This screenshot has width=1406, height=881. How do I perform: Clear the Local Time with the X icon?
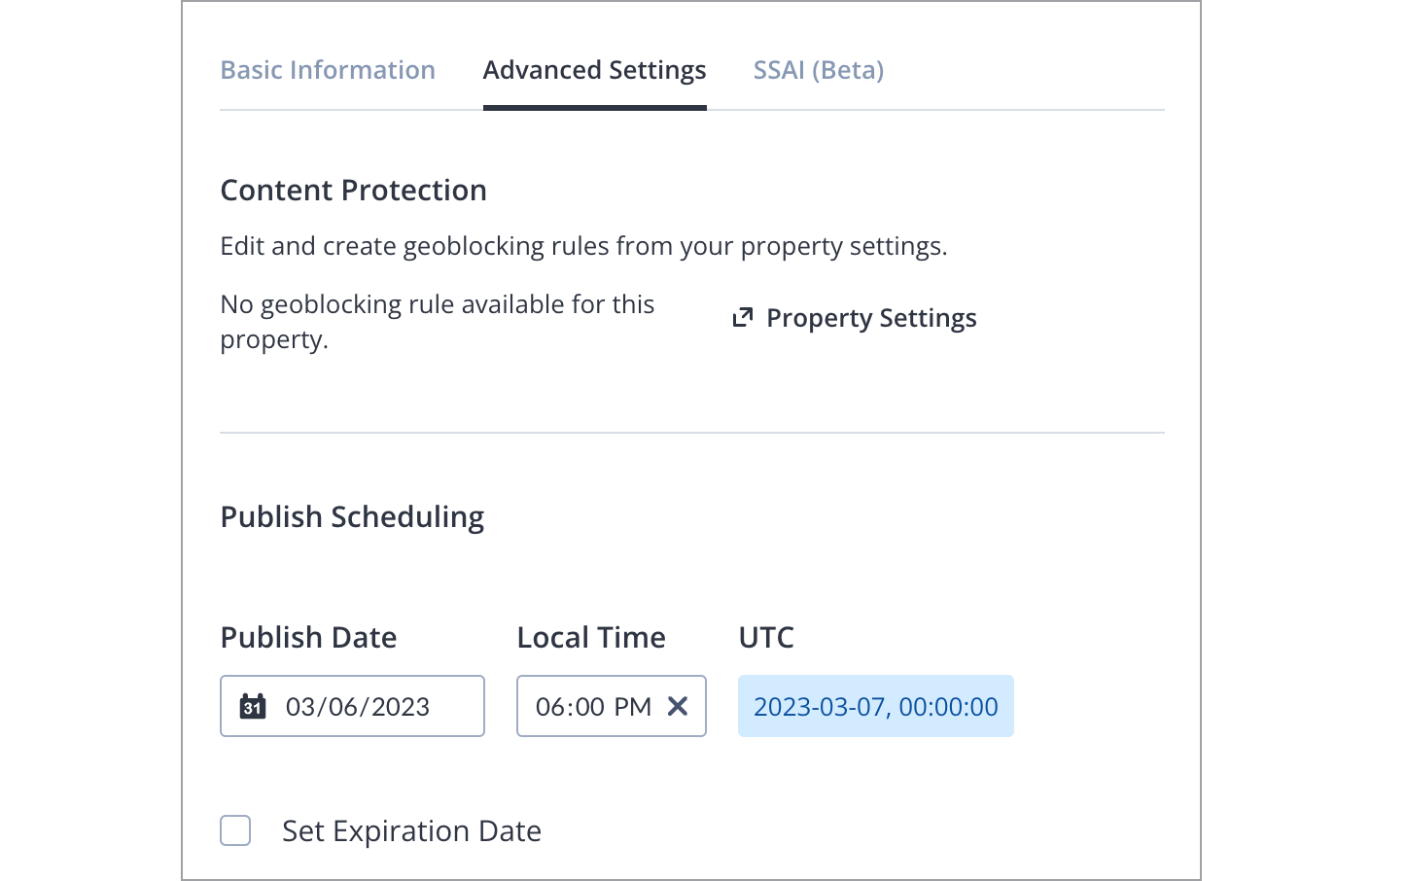pos(678,706)
